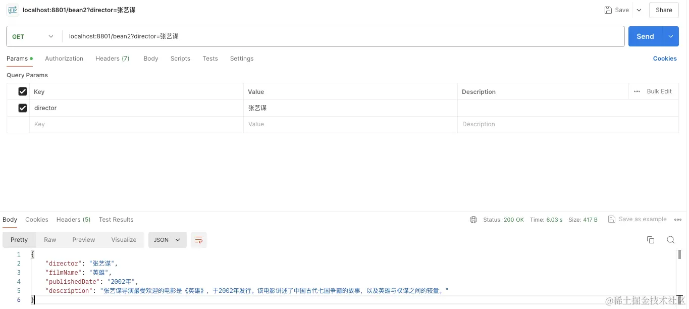Image resolution: width=689 pixels, height=309 pixels.
Task: Uncheck the director param checkbox
Action: coord(23,108)
